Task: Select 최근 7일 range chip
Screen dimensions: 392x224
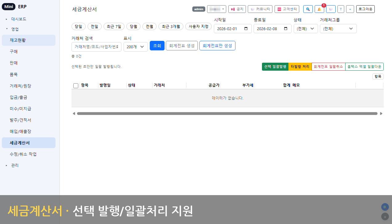Action: pos(114,26)
